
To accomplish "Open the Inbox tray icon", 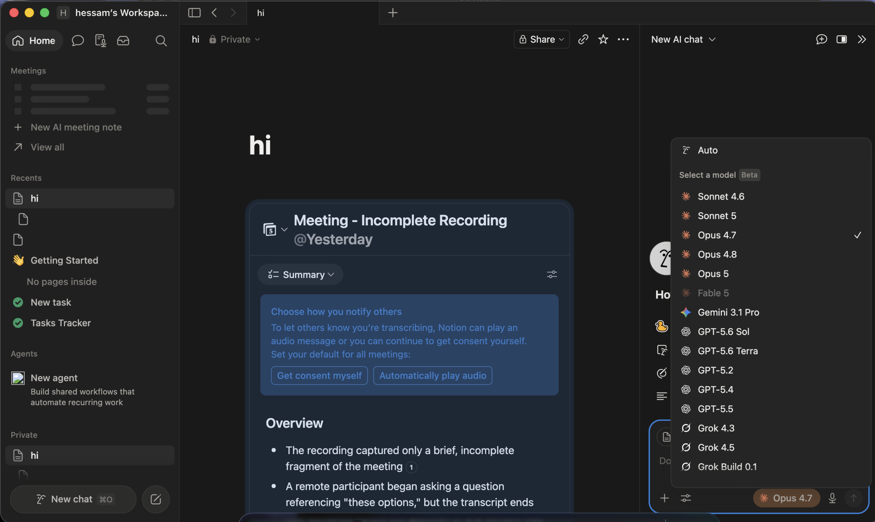I will click(123, 41).
